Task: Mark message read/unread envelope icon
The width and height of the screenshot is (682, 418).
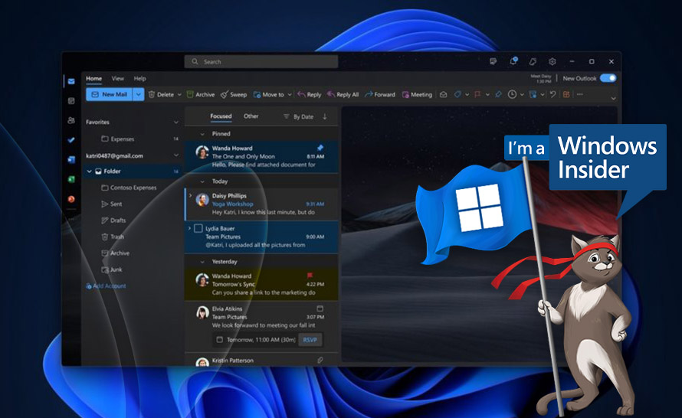Action: pyautogui.click(x=443, y=94)
